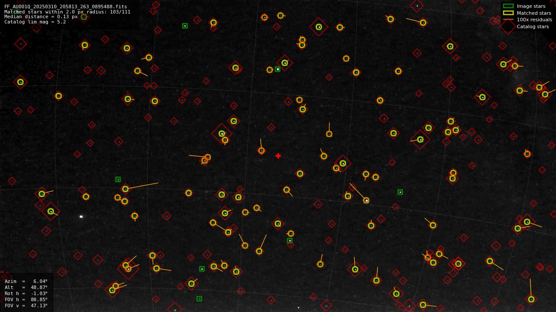Viewport: 556px width, 312px height.
Task: Click the 'Catalog stars' legend label
Action: pos(533,26)
